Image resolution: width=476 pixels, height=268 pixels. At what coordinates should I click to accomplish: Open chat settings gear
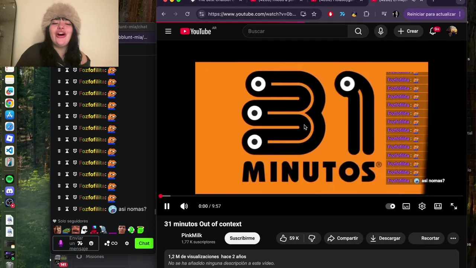pos(127,243)
